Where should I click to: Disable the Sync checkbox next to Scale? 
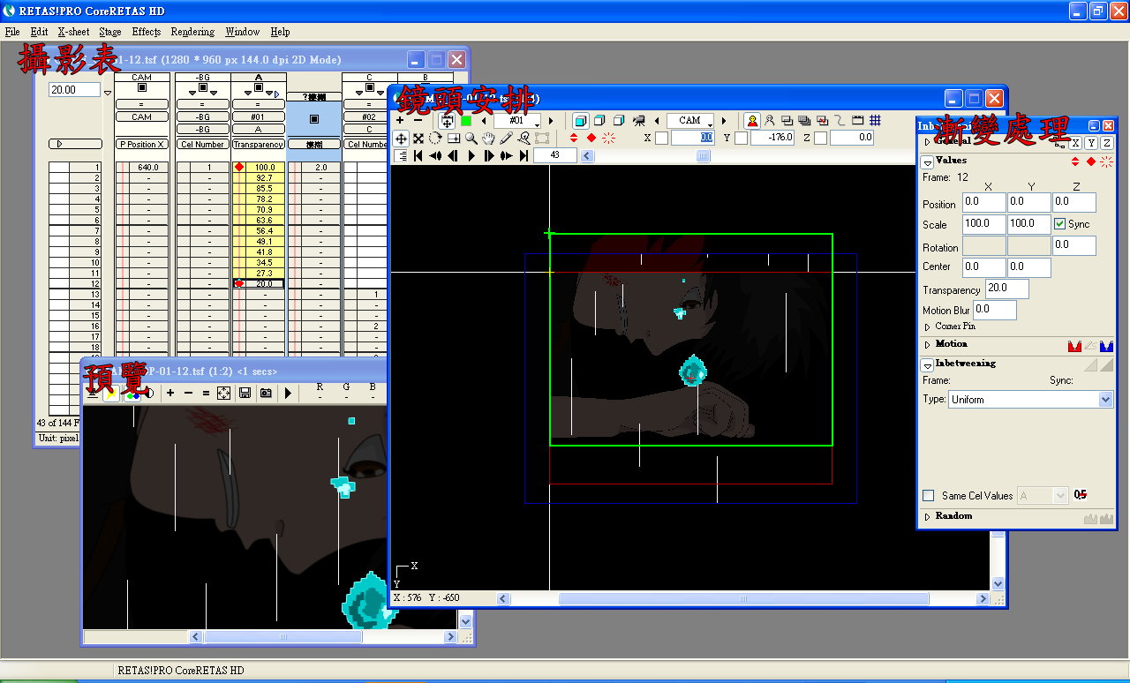tap(1060, 224)
